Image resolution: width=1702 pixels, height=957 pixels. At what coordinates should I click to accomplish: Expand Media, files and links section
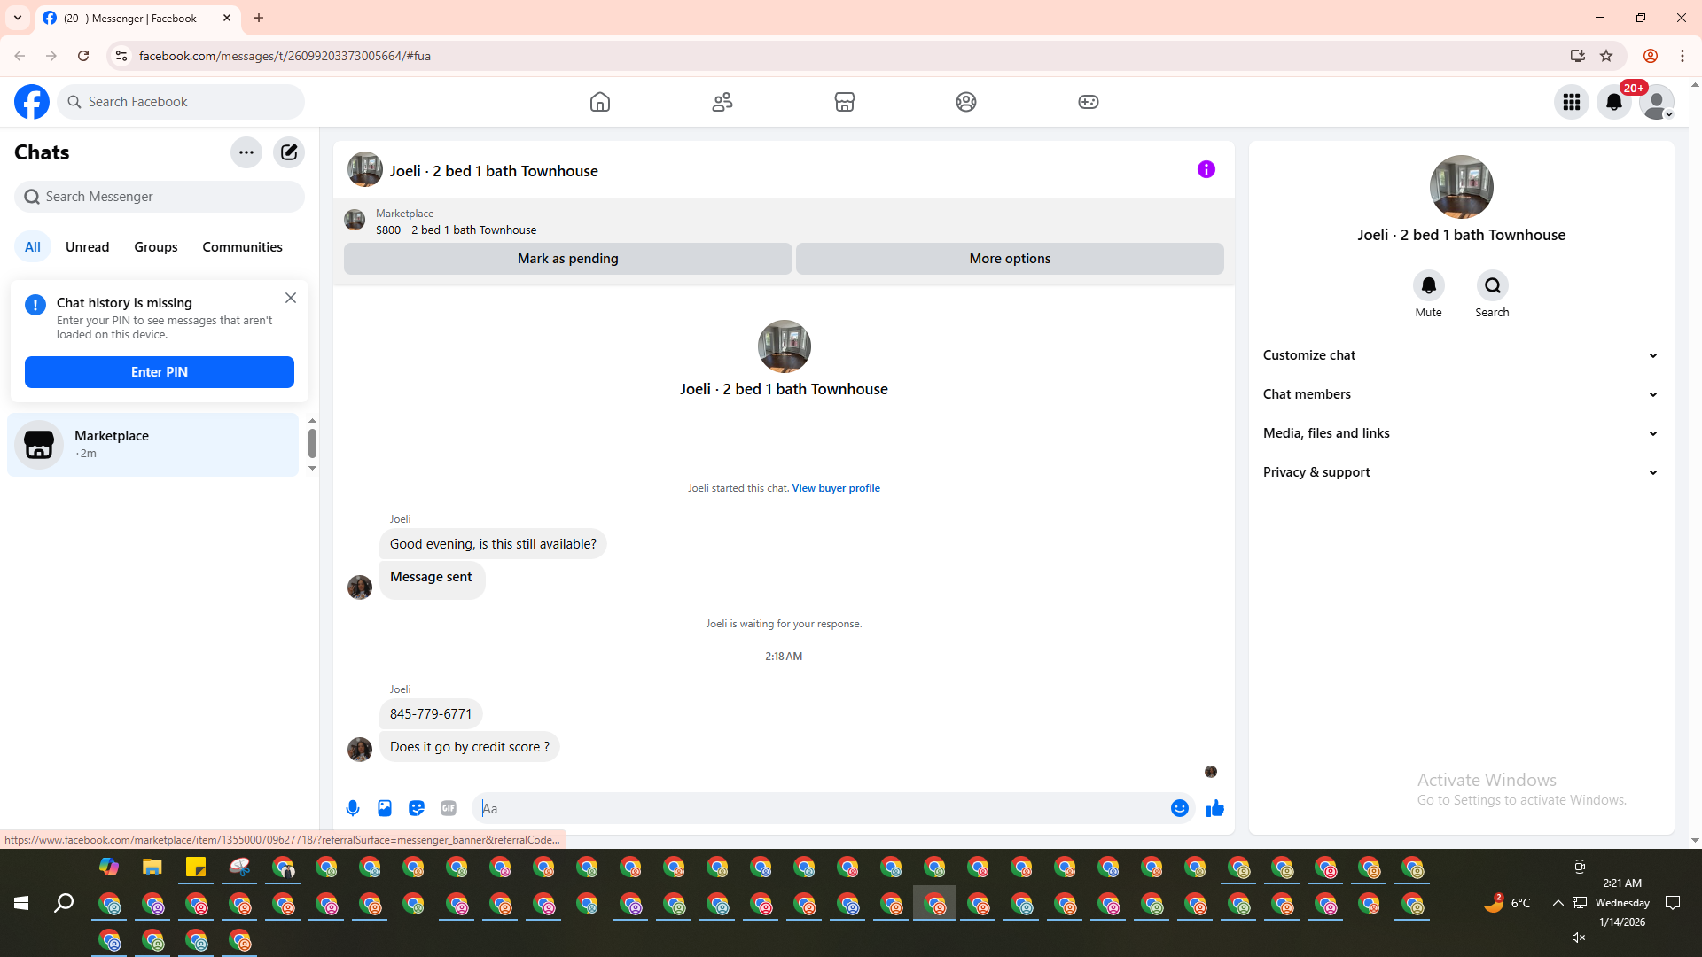point(1460,433)
